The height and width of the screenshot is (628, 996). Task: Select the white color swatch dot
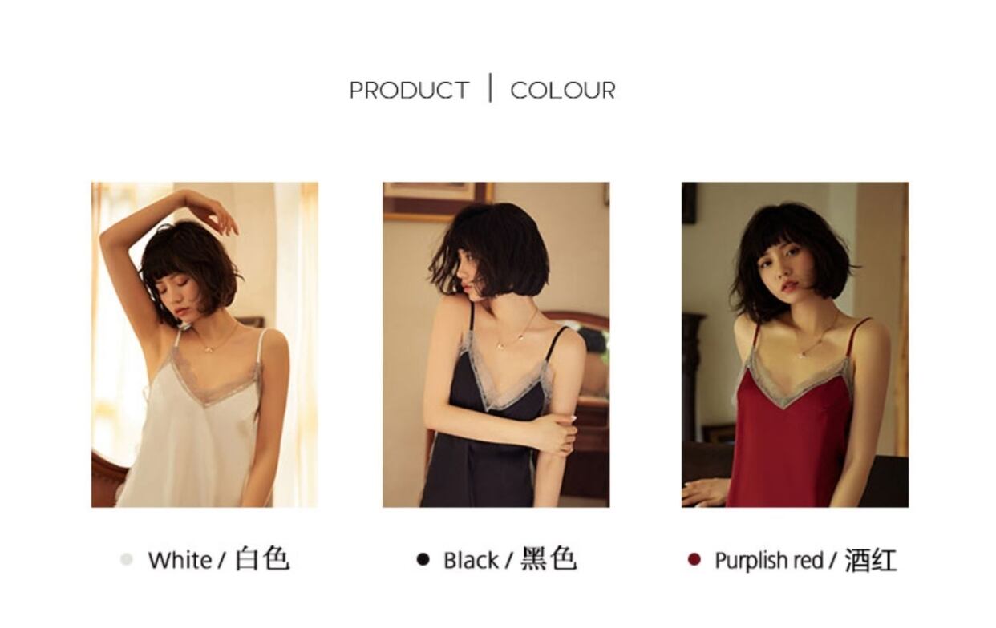[126, 559]
